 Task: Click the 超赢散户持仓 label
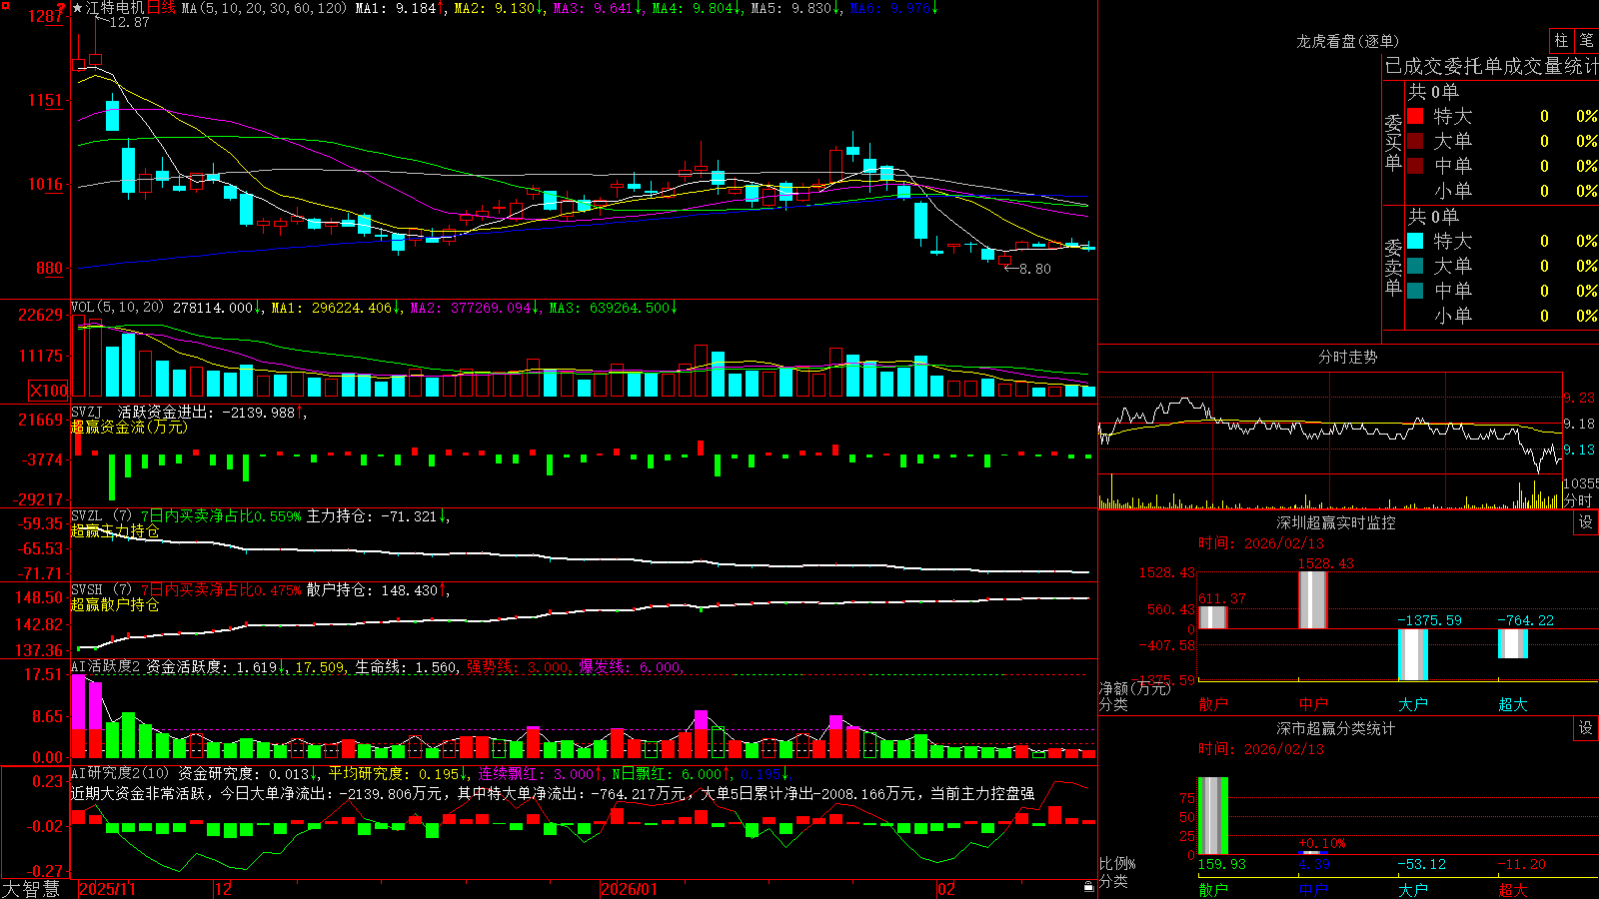tap(115, 605)
